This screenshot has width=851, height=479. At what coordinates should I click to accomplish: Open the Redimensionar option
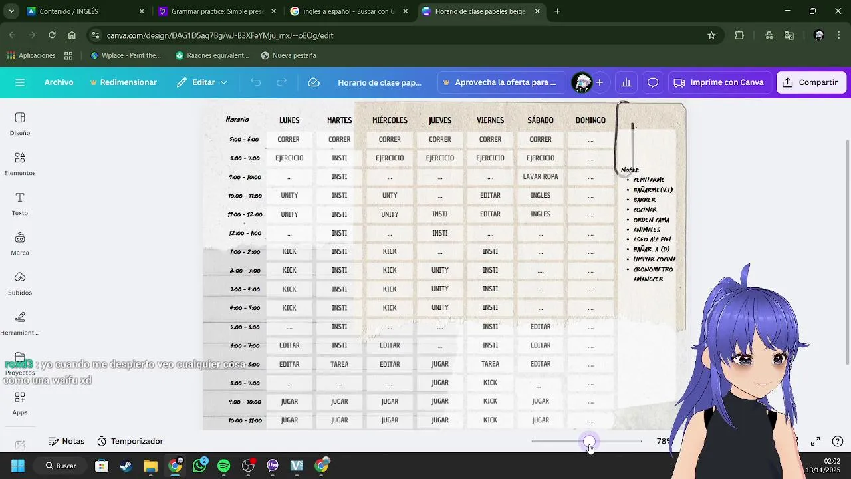tap(123, 82)
